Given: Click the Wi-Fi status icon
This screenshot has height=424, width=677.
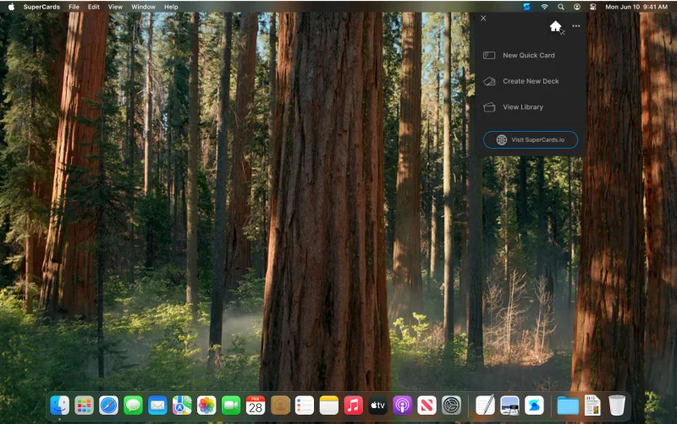Looking at the screenshot, I should coord(544,7).
